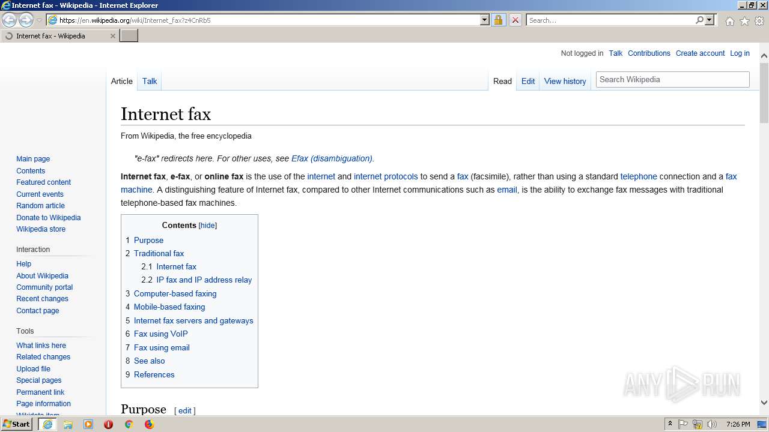Screen dimensions: 769x432
Task: Open Random article in sidebar
Action: 40,206
